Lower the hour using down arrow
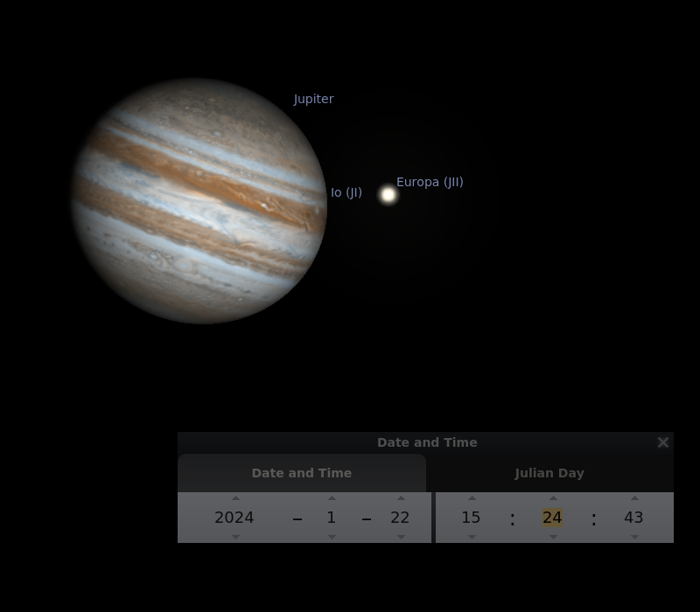 [472, 537]
